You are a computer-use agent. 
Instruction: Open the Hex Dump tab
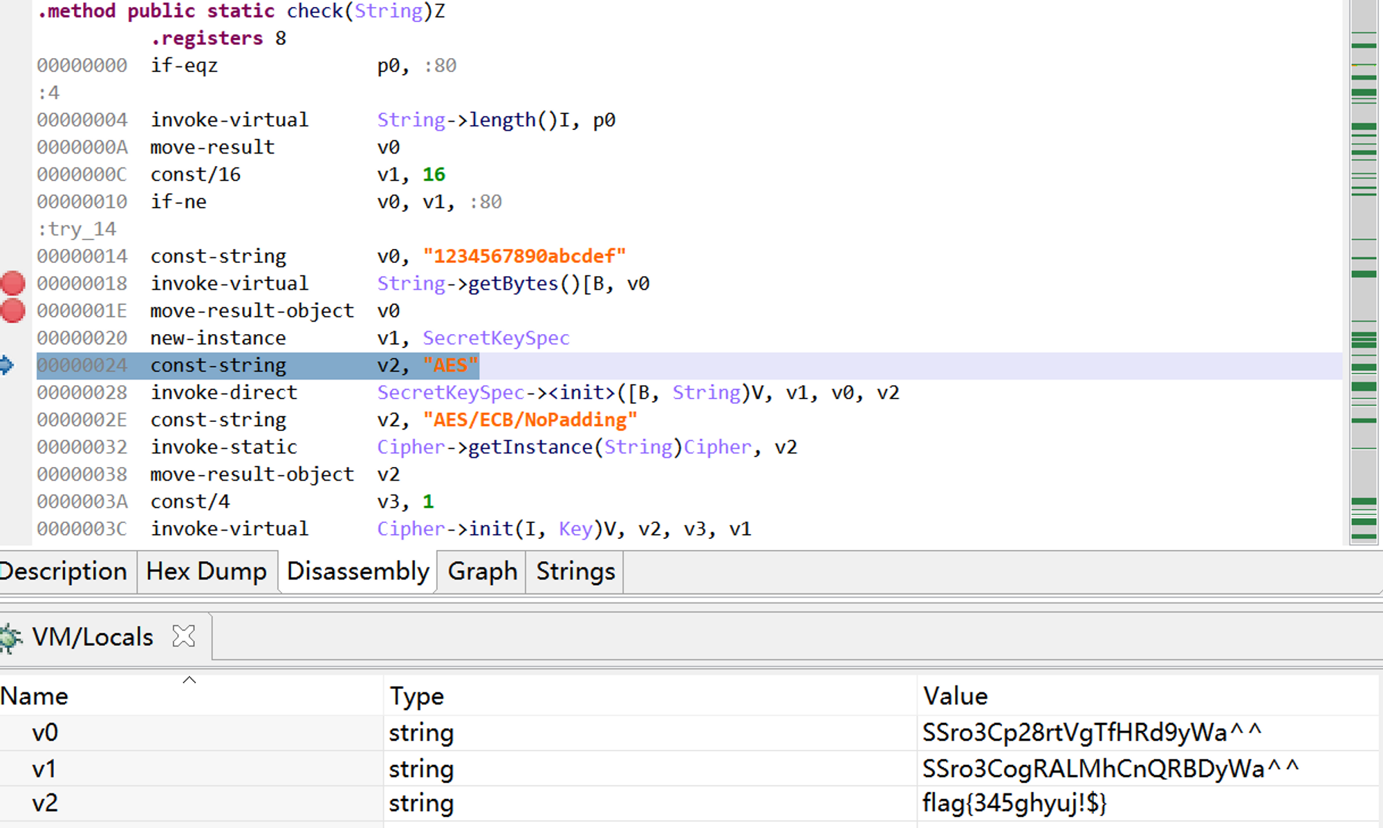pos(207,572)
